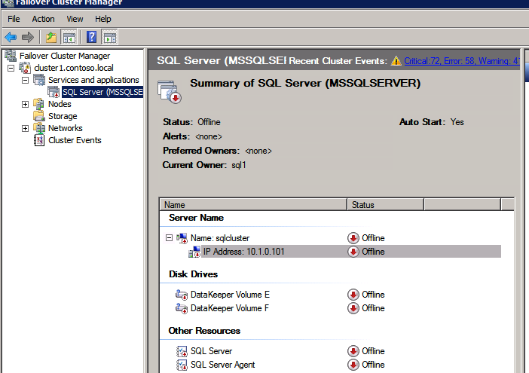This screenshot has width=529, height=373.
Task: Select Failover Cluster Manager in the tree
Action: (65, 56)
